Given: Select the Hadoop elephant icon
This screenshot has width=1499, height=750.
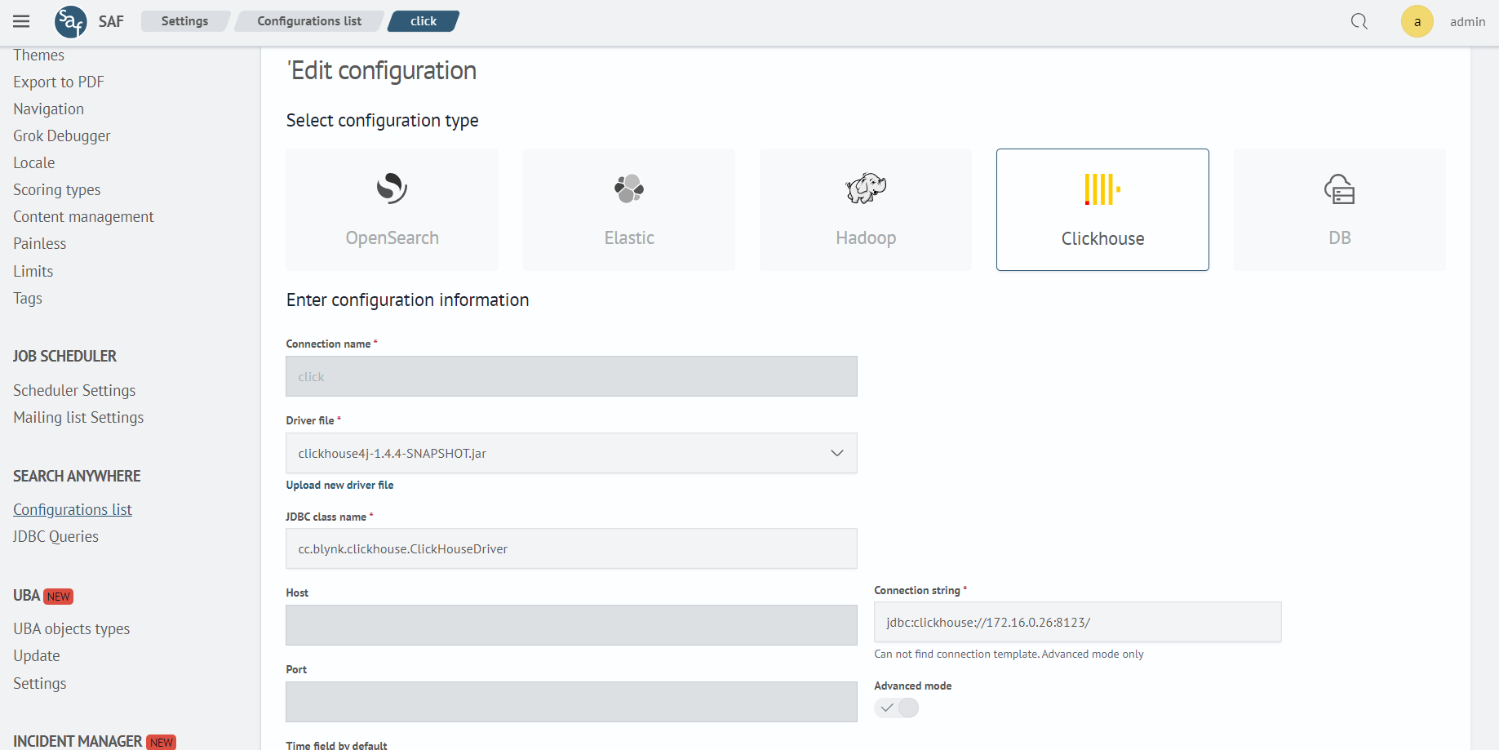Looking at the screenshot, I should click(866, 189).
